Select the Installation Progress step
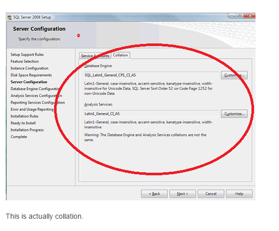Viewport: 279px width, 231px height. [x=27, y=130]
